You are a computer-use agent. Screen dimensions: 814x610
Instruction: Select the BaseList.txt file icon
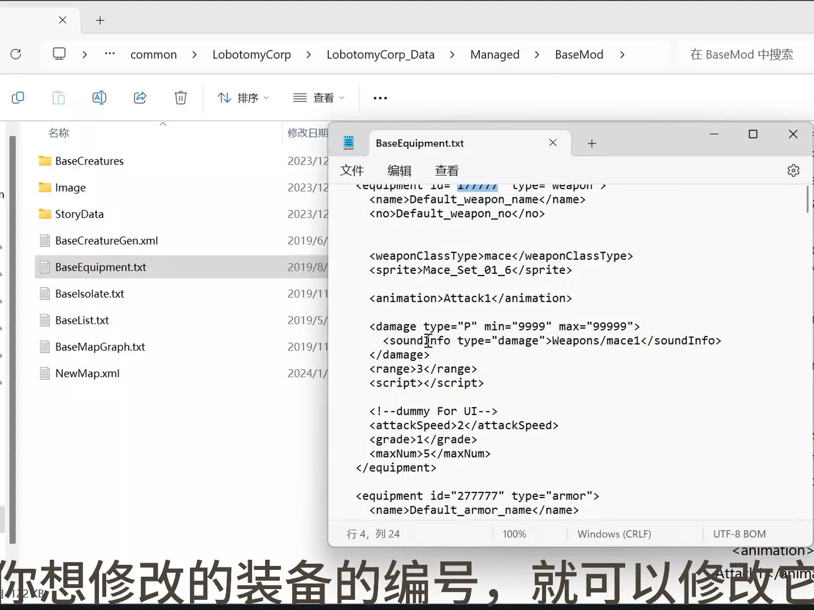pyautogui.click(x=45, y=320)
